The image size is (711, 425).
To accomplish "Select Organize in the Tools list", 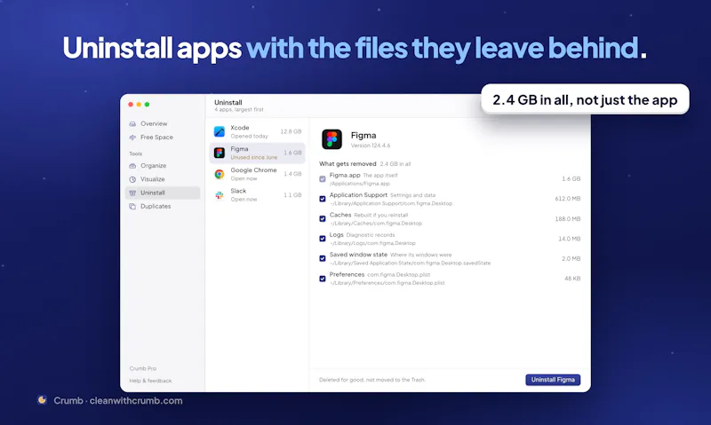I will pyautogui.click(x=163, y=166).
